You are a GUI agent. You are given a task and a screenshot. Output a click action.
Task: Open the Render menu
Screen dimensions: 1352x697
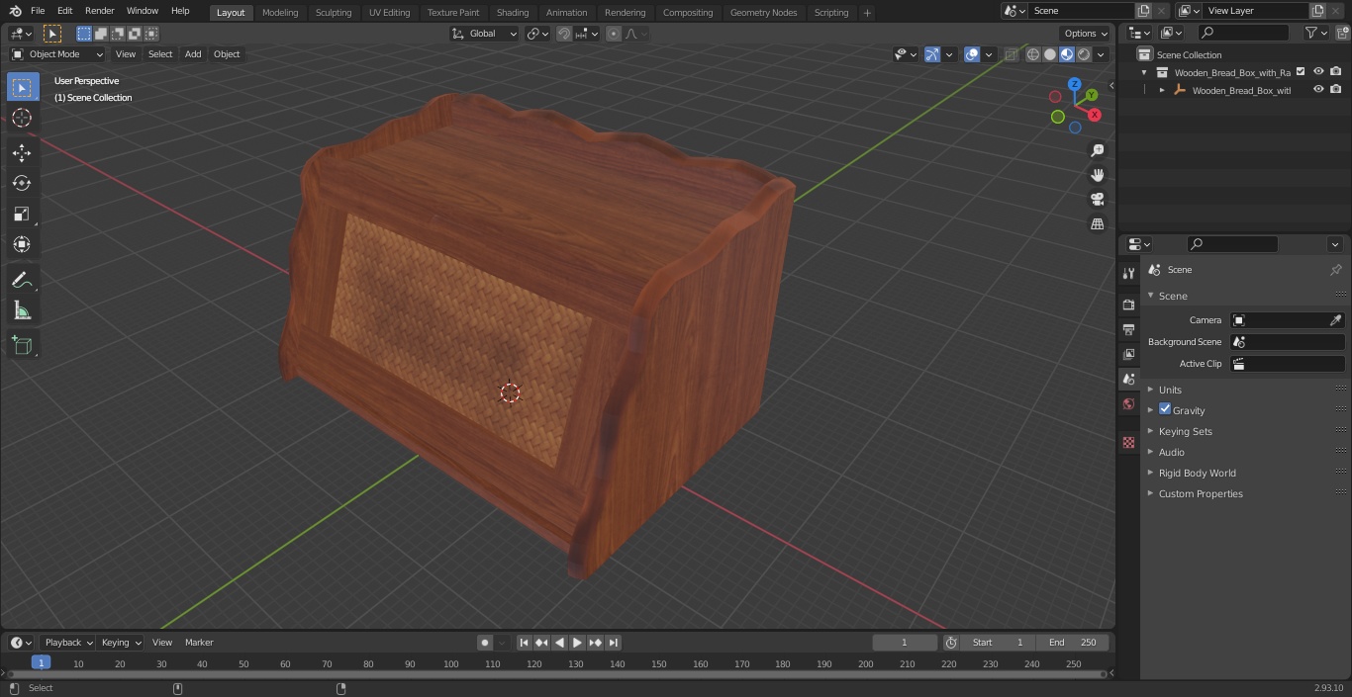pos(99,11)
